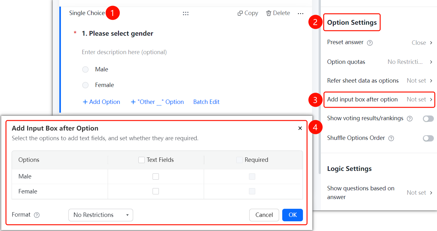Click help icon beside Shuffle Options Order
437x231 pixels.
391,138
